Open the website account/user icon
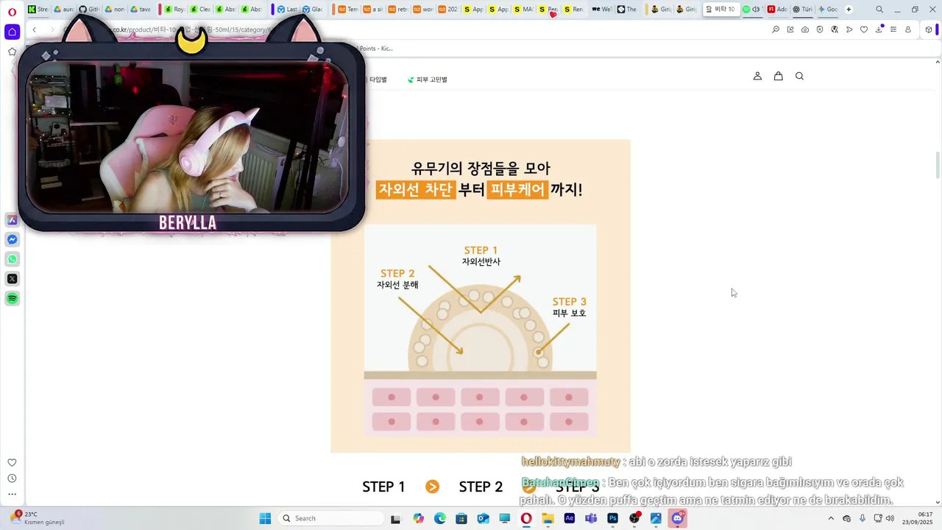The width and height of the screenshot is (942, 530). point(757,76)
